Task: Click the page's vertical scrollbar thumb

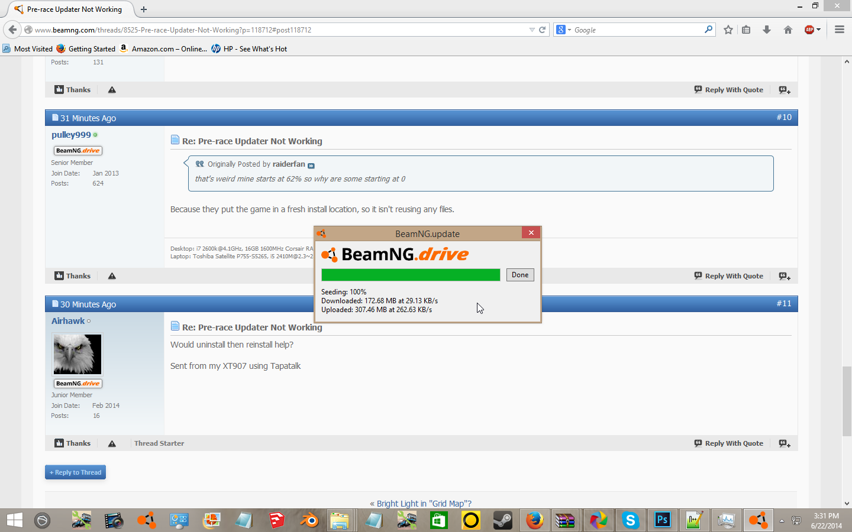Action: [x=847, y=401]
